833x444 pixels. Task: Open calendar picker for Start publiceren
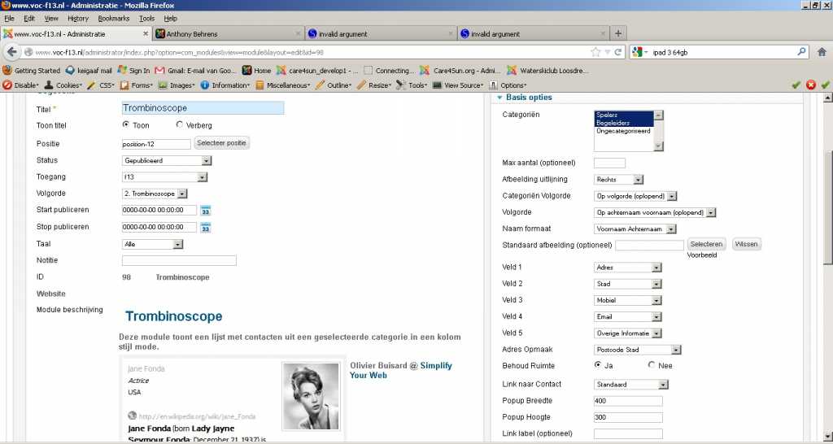(206, 211)
